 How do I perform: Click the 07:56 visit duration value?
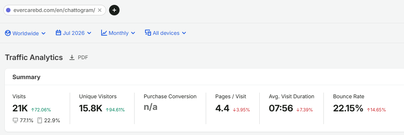click(281, 108)
